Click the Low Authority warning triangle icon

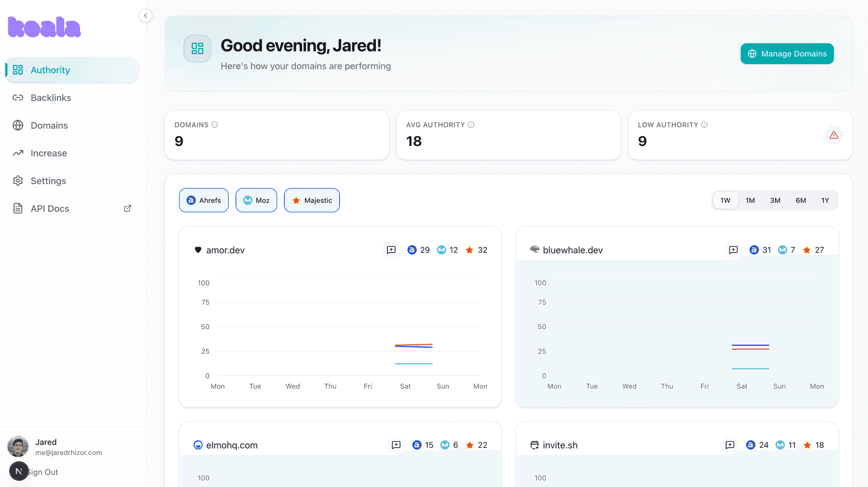pos(834,135)
